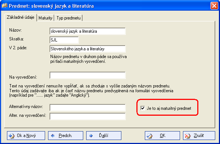Click the 'Alternatívny názov:' label

(26, 107)
